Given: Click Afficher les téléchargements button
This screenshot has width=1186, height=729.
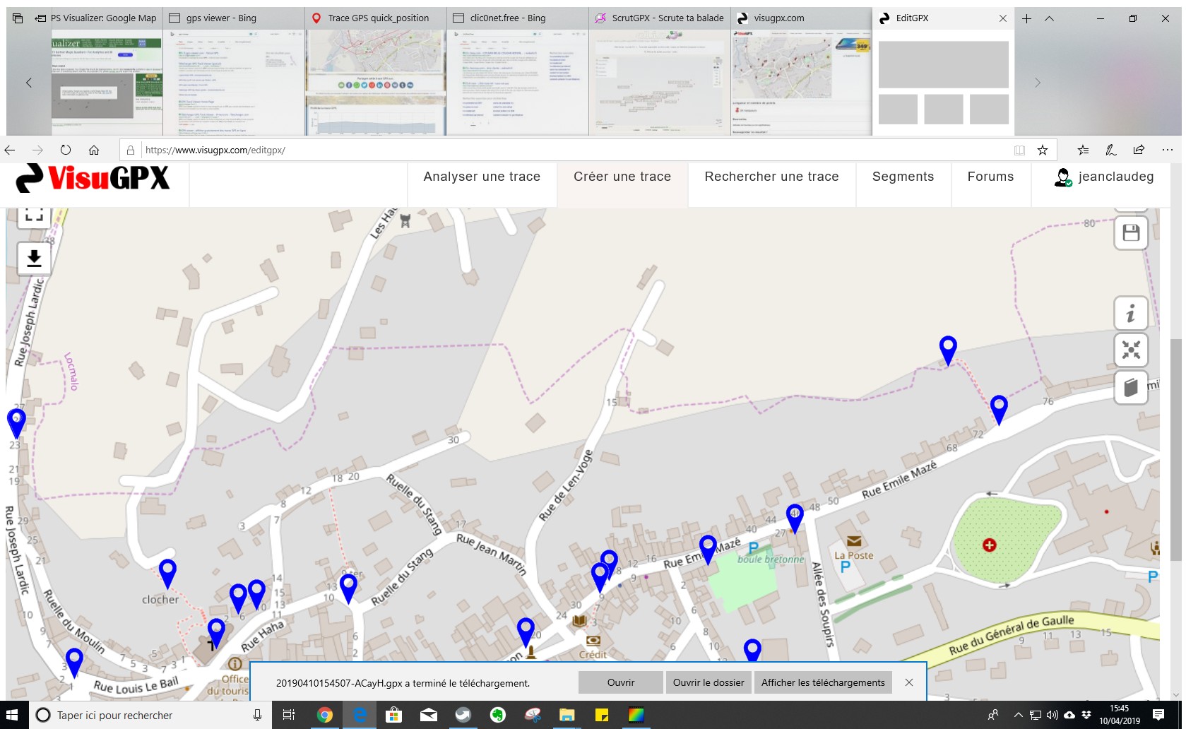Looking at the screenshot, I should (823, 682).
